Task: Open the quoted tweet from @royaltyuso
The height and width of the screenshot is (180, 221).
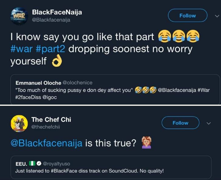Action: coord(113,167)
